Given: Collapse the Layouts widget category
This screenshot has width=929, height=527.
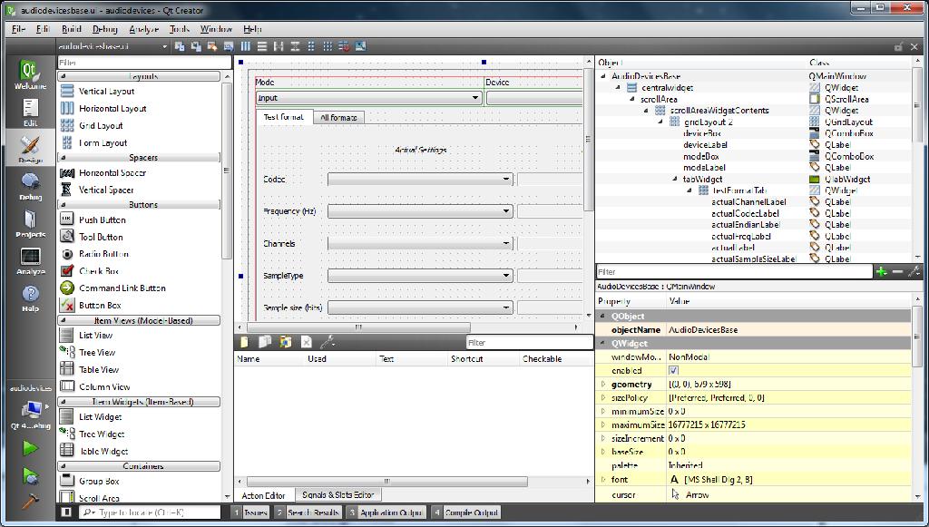Looking at the screenshot, I should tap(139, 76).
